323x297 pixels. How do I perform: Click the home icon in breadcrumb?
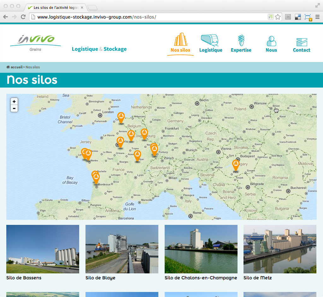8,67
